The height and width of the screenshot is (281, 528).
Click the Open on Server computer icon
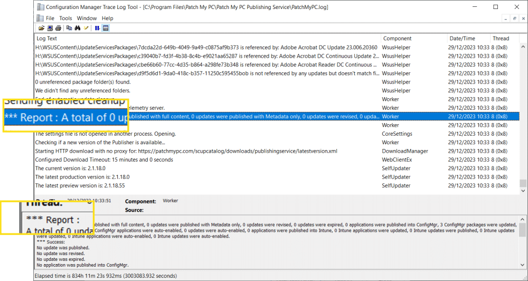(50, 29)
